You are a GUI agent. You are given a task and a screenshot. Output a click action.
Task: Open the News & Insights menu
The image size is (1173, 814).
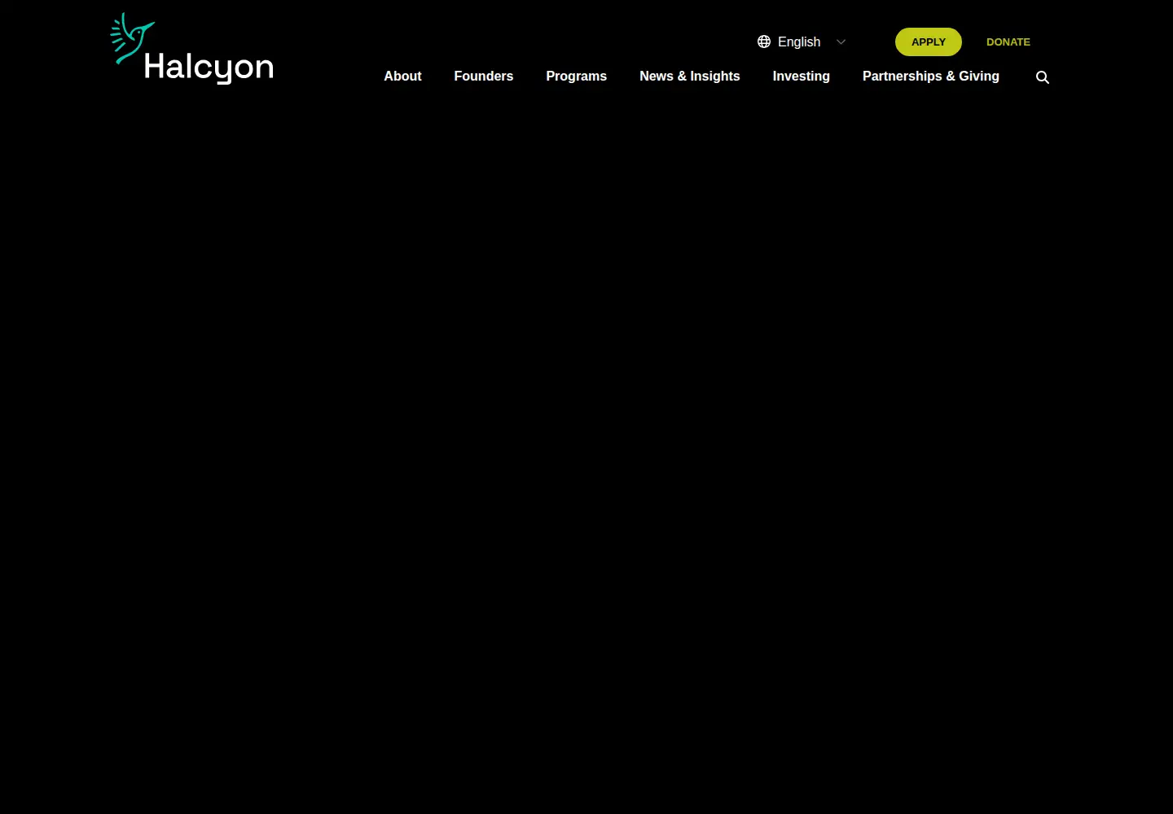(x=690, y=76)
